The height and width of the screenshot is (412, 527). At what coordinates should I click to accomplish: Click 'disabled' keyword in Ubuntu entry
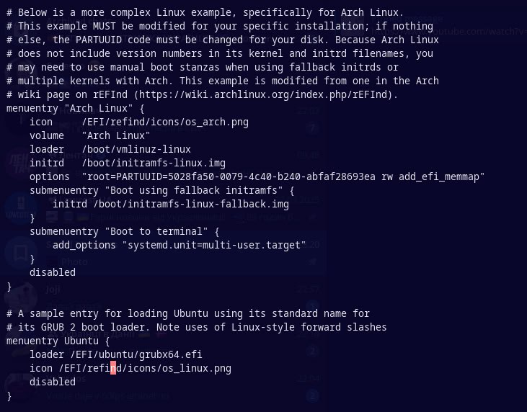pos(53,382)
